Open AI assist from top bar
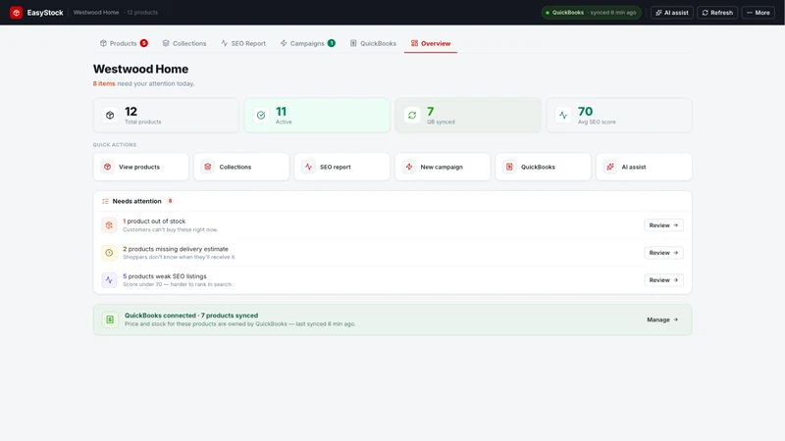 672,13
